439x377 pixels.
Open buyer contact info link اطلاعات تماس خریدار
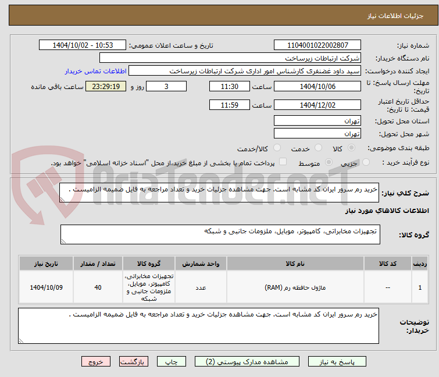point(96,71)
